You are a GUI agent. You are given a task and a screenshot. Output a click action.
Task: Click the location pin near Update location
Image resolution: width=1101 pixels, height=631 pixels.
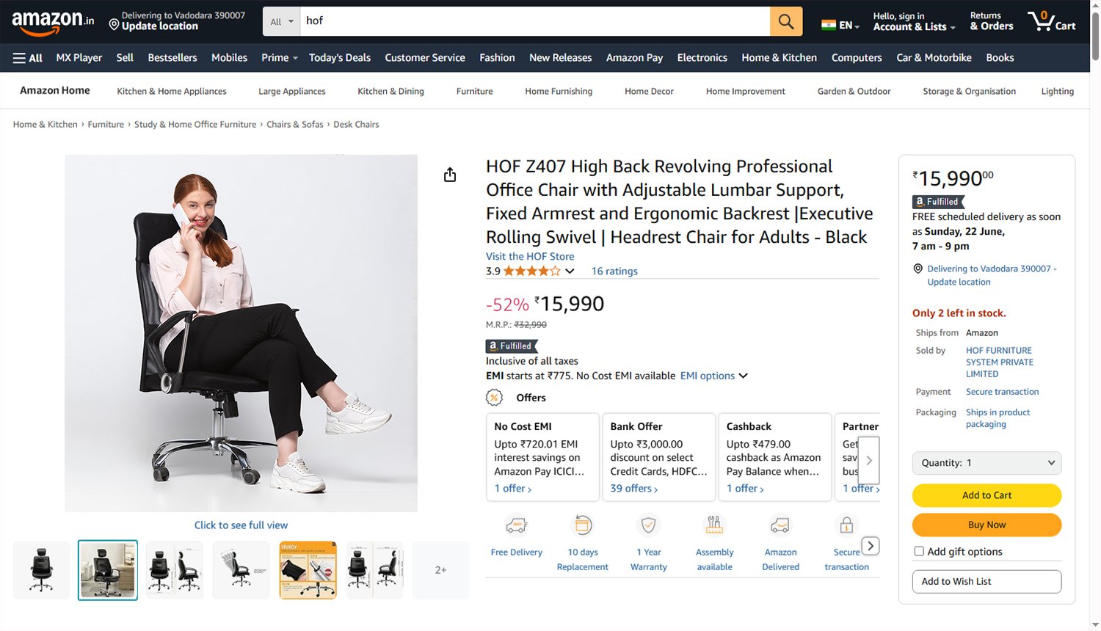[x=115, y=24]
